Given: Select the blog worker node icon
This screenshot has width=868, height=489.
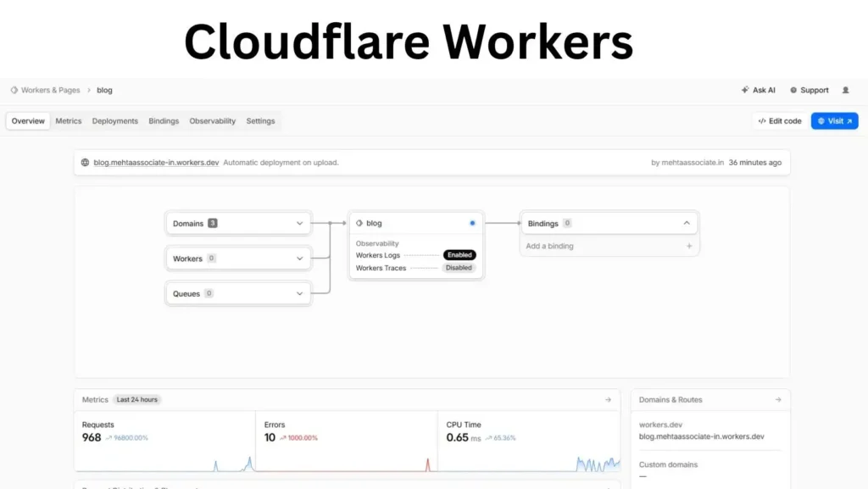Looking at the screenshot, I should tap(359, 223).
